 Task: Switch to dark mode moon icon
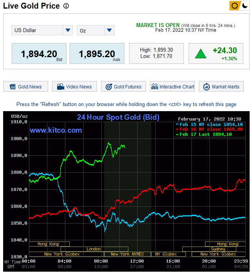(245, 6)
